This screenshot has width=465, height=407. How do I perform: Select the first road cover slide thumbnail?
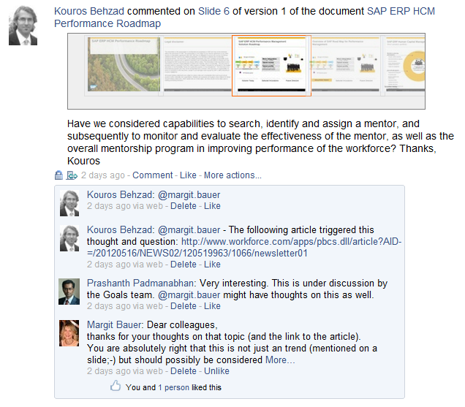(x=124, y=64)
